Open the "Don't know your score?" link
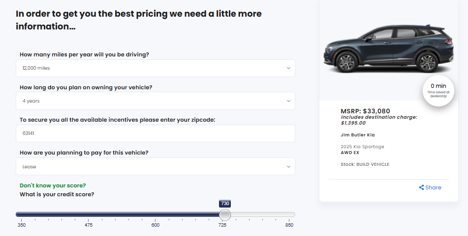Screen dimensions: 468x236 click(53, 185)
